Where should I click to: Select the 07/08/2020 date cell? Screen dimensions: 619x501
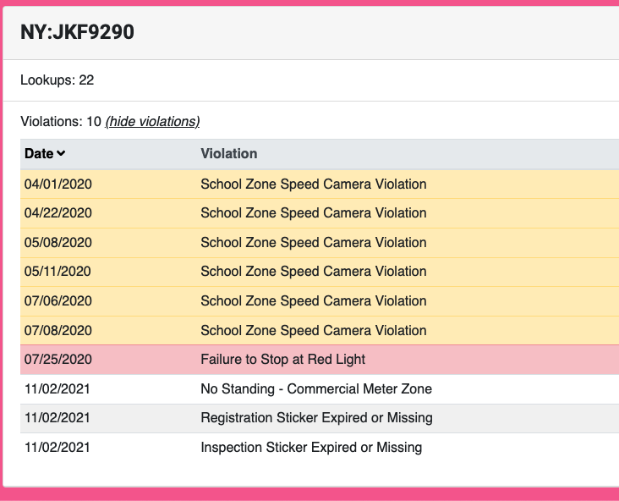click(58, 330)
